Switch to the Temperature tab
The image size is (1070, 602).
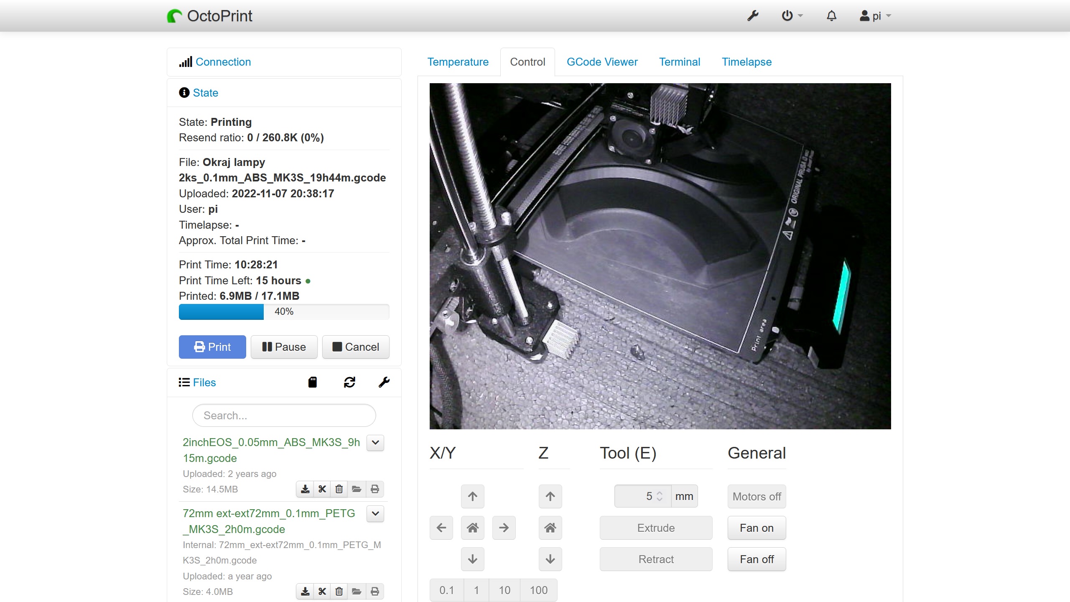458,62
